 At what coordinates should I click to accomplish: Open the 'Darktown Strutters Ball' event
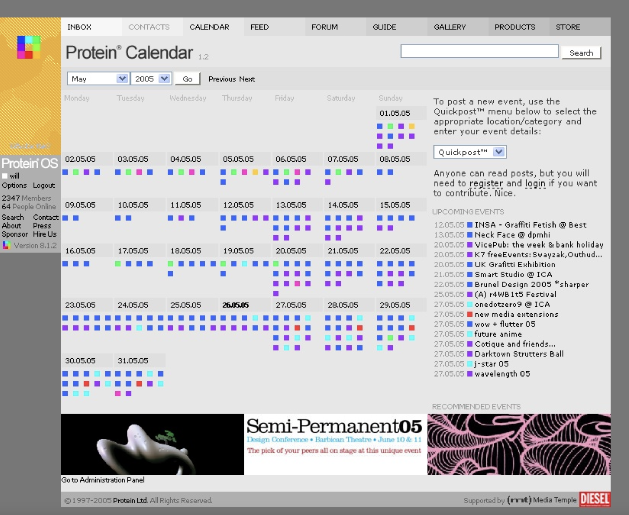click(519, 354)
